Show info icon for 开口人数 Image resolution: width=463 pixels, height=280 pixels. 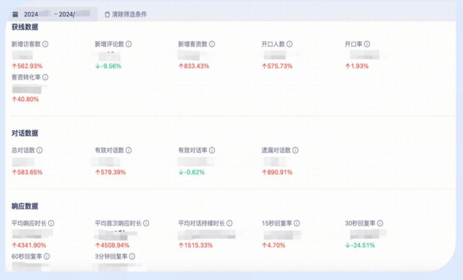(289, 44)
